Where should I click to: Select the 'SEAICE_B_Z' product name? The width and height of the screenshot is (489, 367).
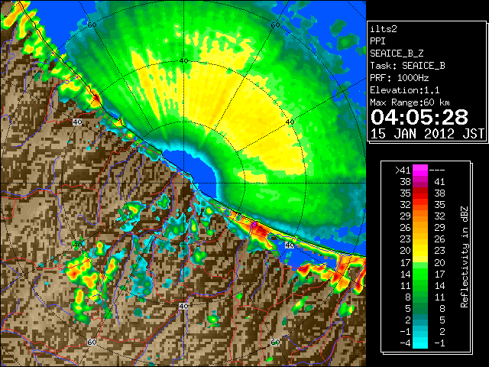click(x=397, y=54)
